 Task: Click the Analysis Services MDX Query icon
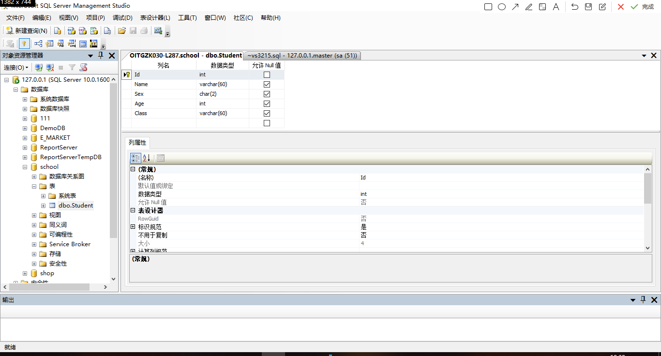[x=71, y=30]
